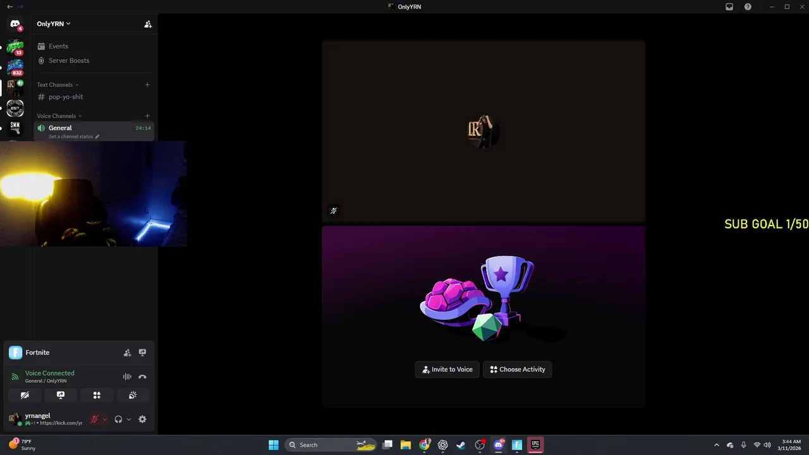Viewport: 809px width, 455px height.
Task: Open the volume and network quick settings
Action: click(x=762, y=445)
